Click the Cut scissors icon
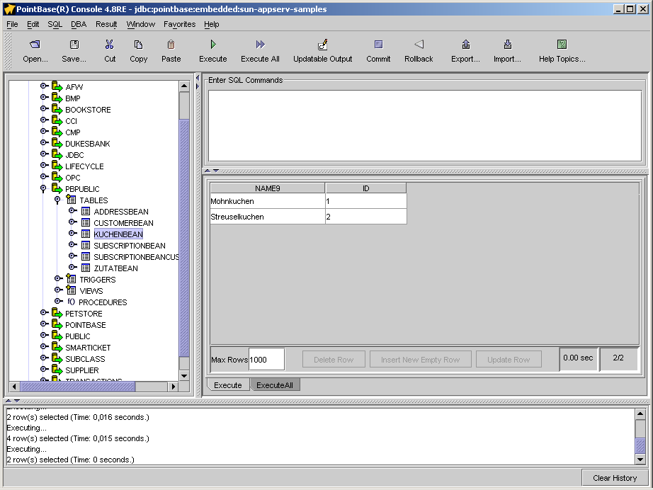Screen dimensions: 653x490 point(110,44)
